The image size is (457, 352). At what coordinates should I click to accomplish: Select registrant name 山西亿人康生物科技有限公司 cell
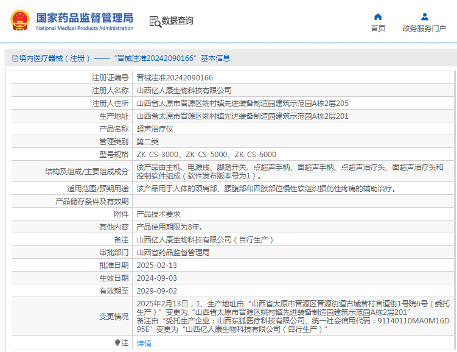click(x=184, y=91)
